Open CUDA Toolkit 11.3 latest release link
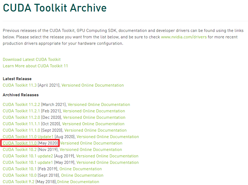 point(20,85)
